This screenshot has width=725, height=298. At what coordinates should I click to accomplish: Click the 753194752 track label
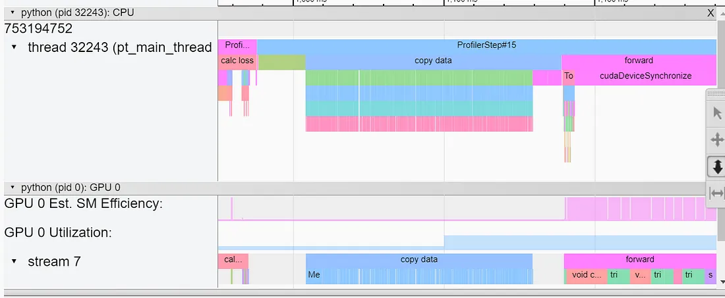[x=38, y=28]
